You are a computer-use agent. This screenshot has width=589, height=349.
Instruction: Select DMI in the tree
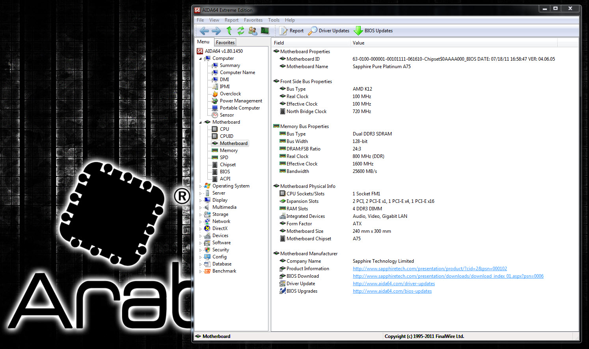224,80
